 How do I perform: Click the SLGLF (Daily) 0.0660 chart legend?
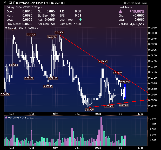pyautogui.click(x=23, y=28)
